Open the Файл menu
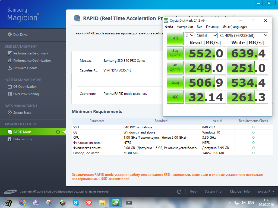 (169, 27)
